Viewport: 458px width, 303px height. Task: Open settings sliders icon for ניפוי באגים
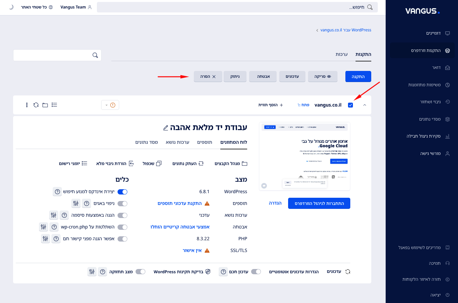[x=76, y=204]
